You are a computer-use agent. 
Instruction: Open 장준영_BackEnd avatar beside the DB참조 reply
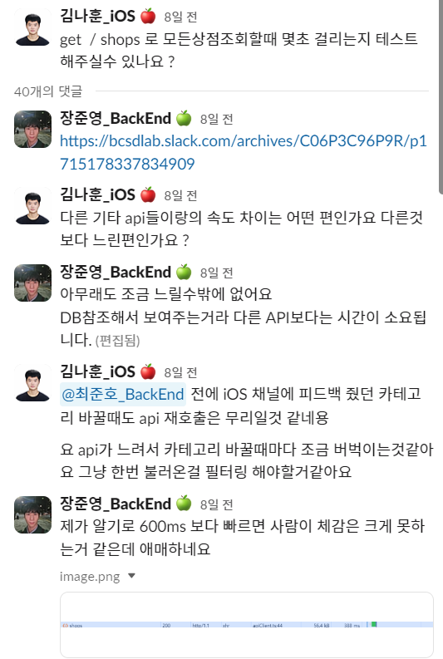pos(32,283)
